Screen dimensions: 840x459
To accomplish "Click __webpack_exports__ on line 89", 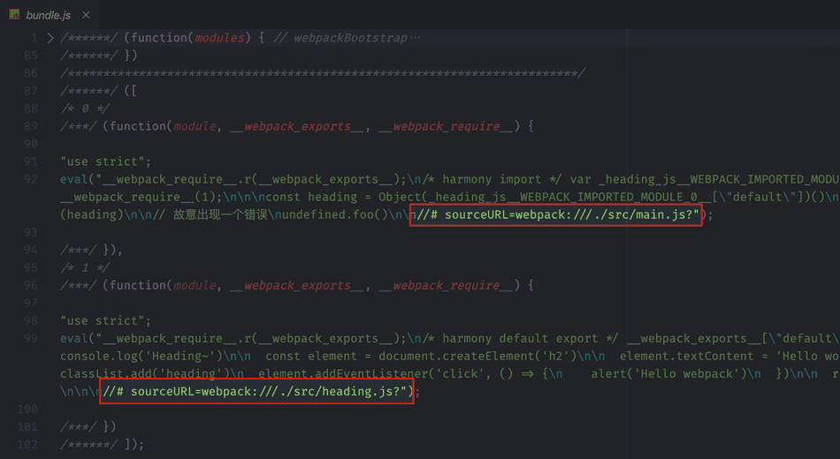I will (296, 126).
